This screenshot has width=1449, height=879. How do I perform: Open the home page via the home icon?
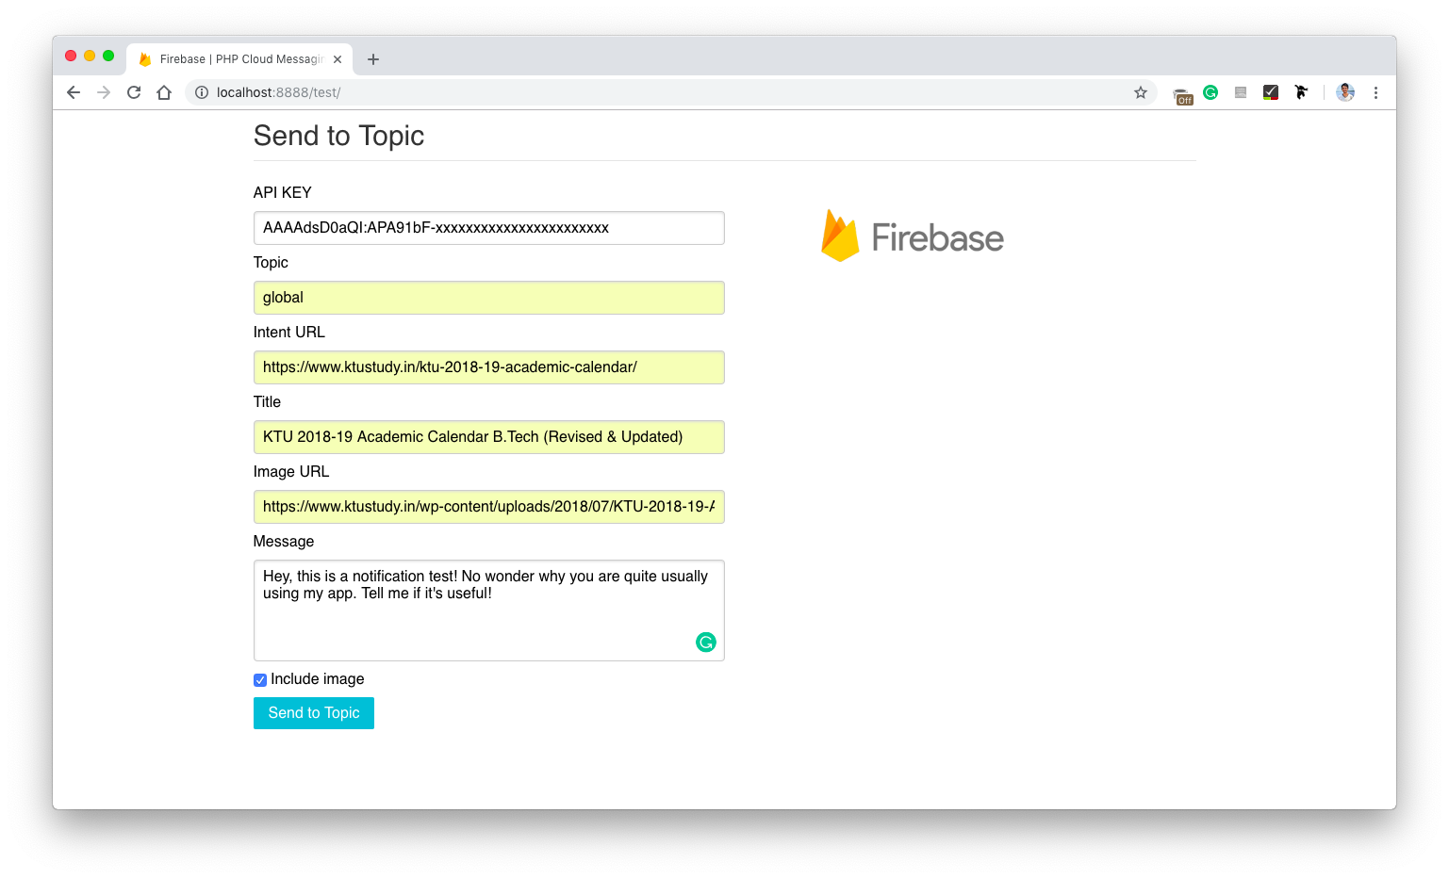point(165,92)
